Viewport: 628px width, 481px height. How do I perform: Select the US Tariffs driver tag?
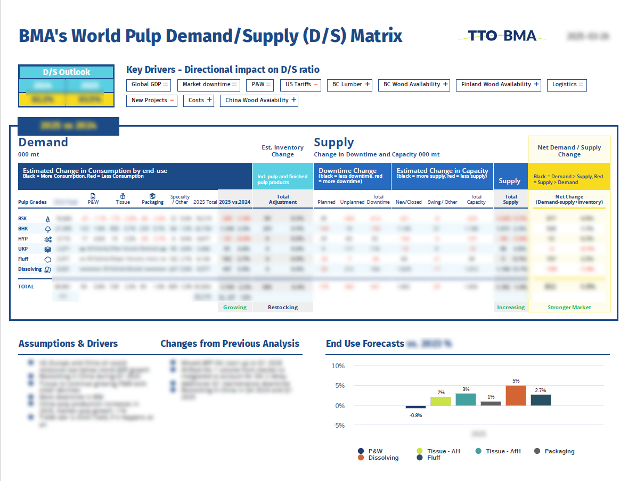pos(300,85)
